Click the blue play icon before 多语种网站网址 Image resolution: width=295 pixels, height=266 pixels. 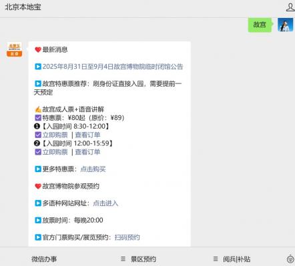(x=38, y=203)
